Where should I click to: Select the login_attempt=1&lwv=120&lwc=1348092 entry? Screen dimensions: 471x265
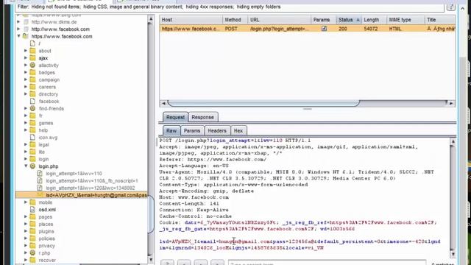click(x=91, y=188)
